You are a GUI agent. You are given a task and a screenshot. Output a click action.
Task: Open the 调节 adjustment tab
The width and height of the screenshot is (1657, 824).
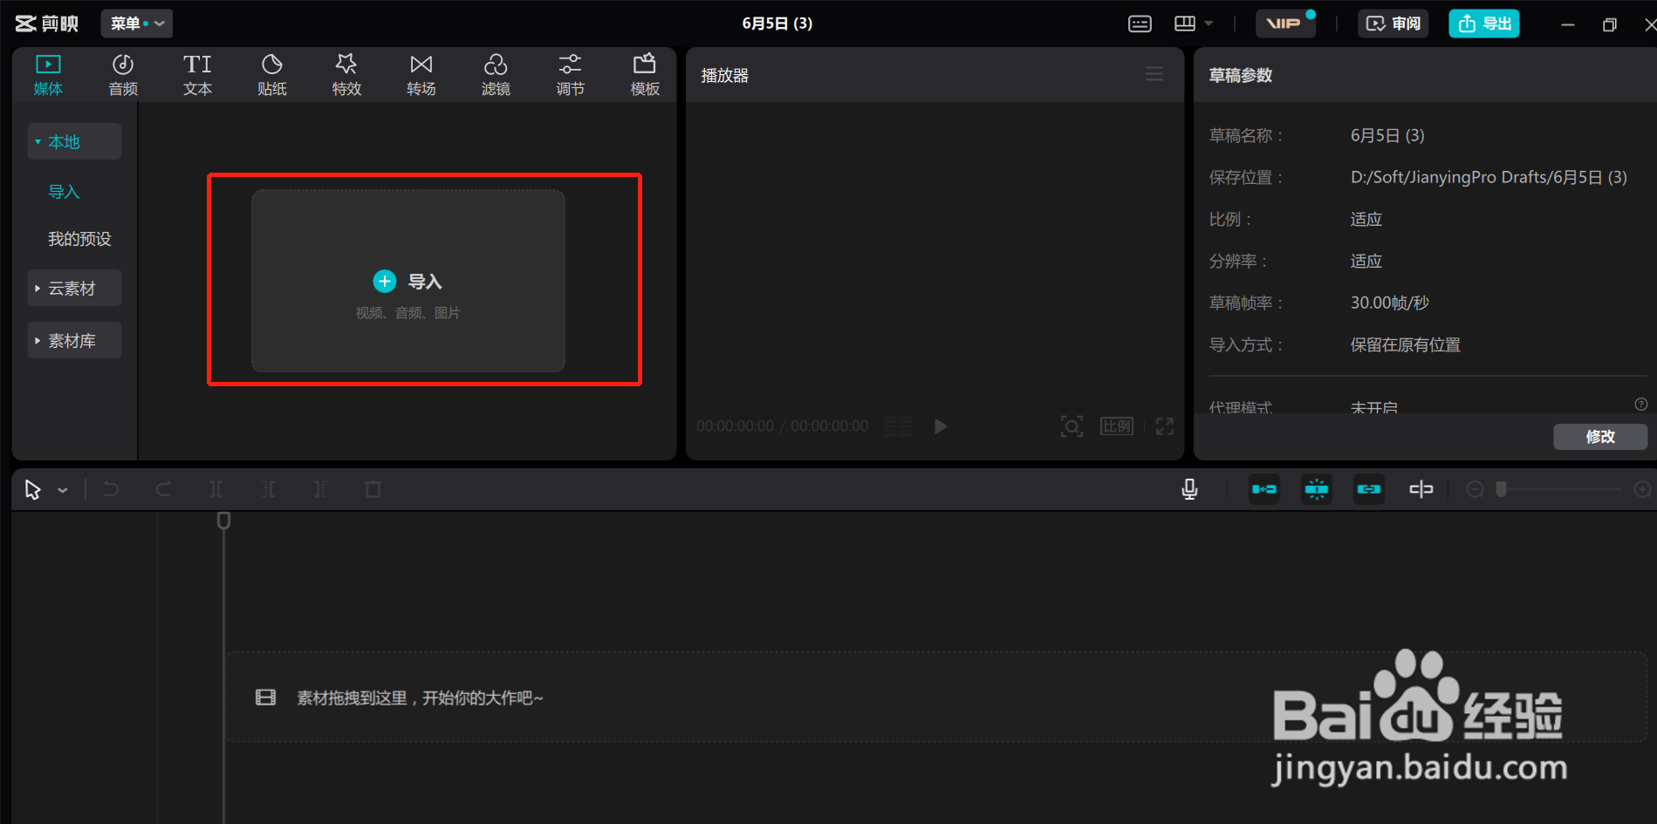point(571,75)
